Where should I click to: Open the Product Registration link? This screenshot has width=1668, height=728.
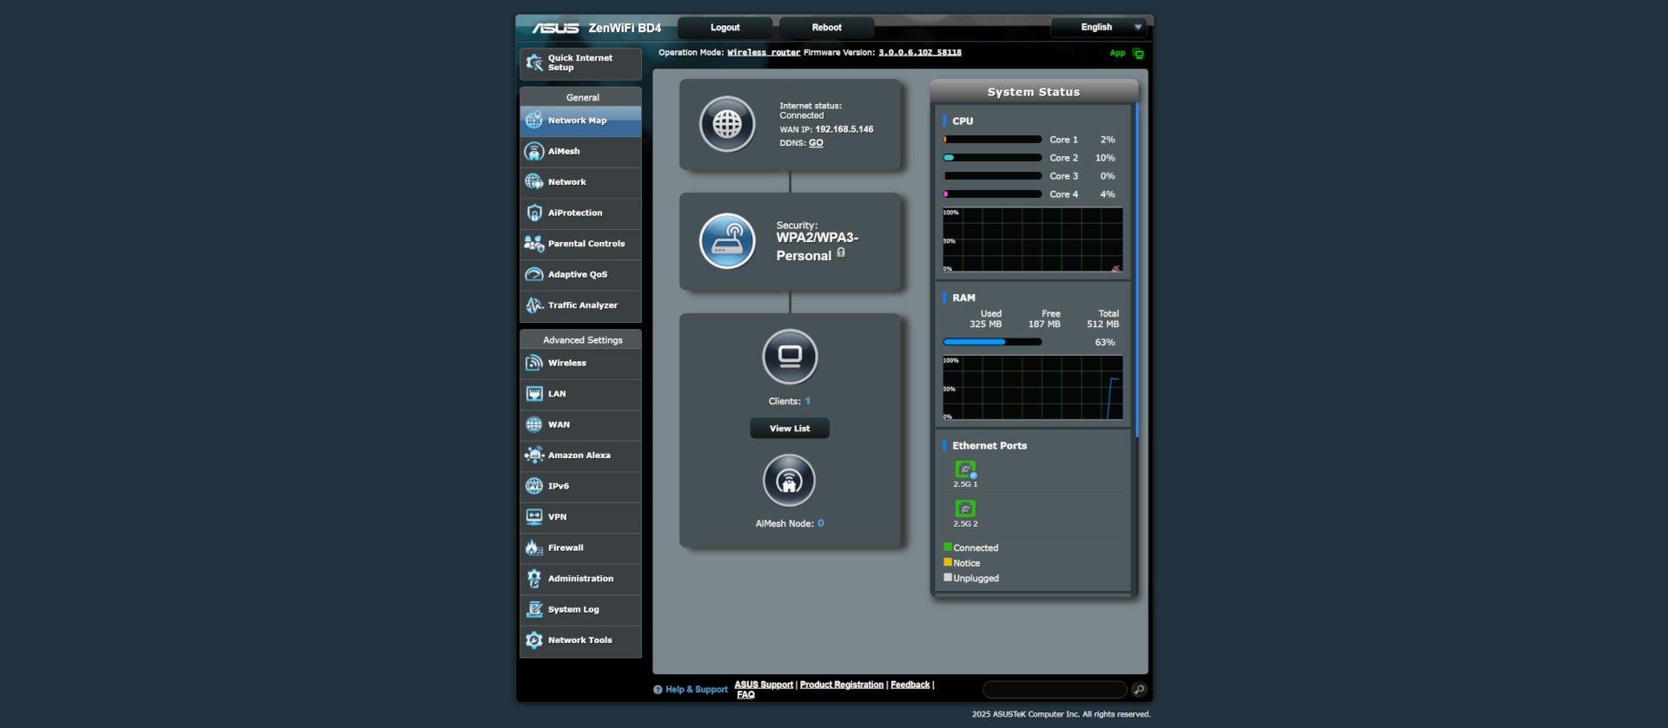click(842, 685)
